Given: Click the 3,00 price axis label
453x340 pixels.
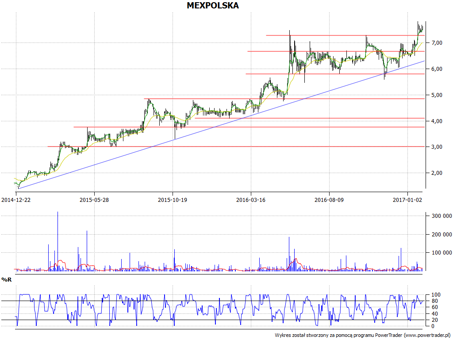Looking at the screenshot, I should [x=437, y=147].
